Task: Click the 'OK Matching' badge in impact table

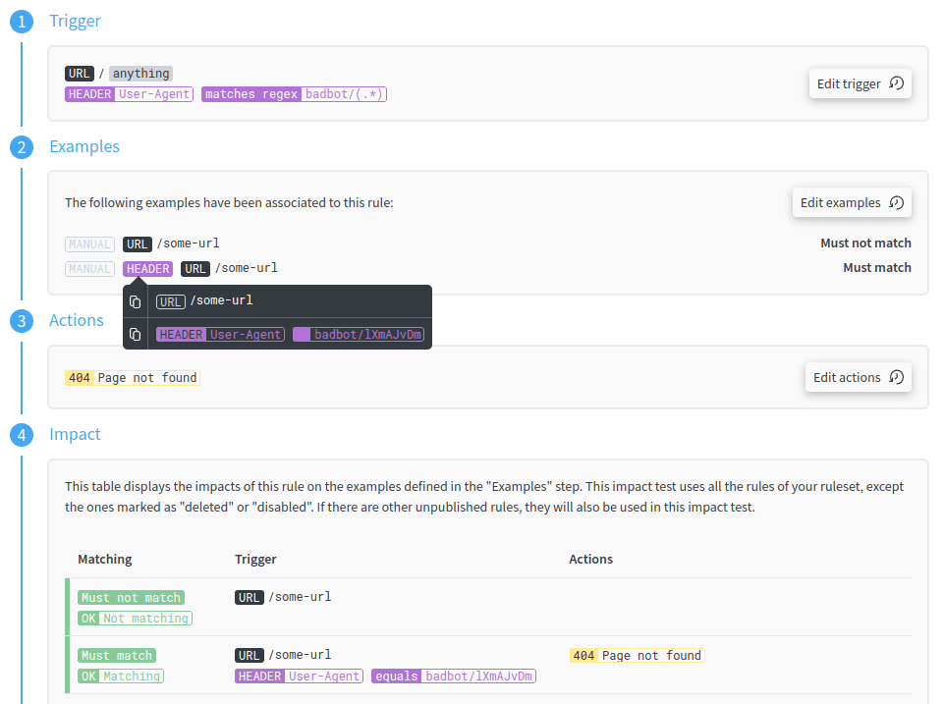Action: pos(120,676)
